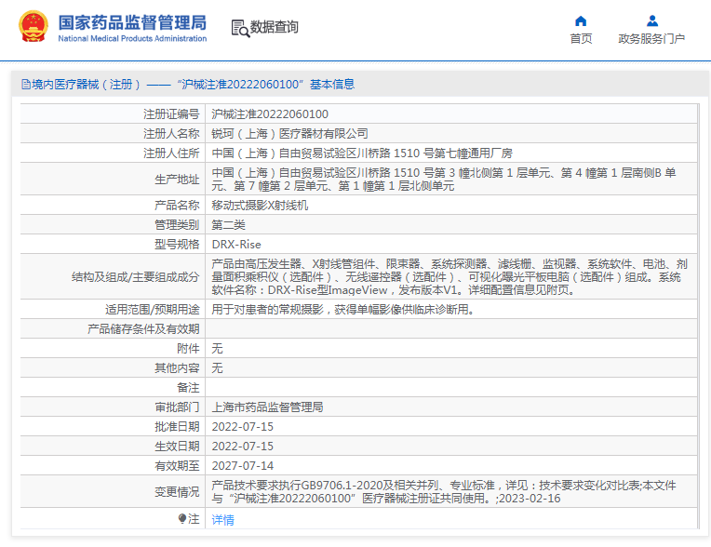
Task: Select product name 移动式摄影X射线机
Action: point(260,206)
